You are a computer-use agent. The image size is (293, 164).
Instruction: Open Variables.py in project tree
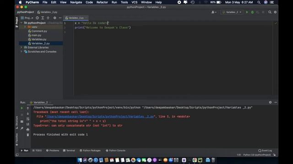37,39
